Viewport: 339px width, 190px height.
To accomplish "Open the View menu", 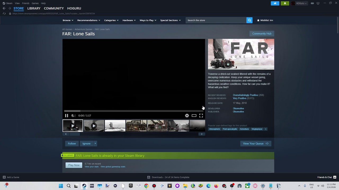I will [17, 3].
